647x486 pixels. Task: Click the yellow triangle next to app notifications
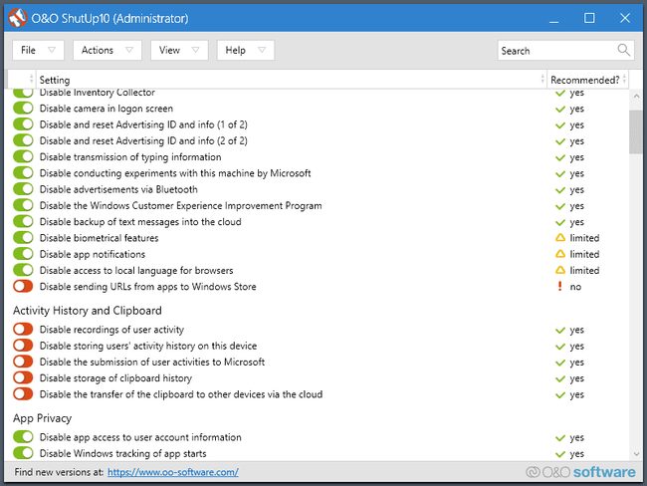coord(560,254)
